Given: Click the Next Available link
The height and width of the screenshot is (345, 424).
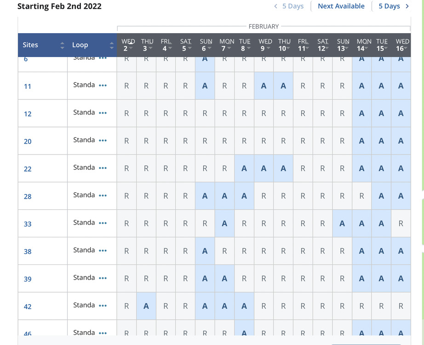Looking at the screenshot, I should pyautogui.click(x=341, y=6).
